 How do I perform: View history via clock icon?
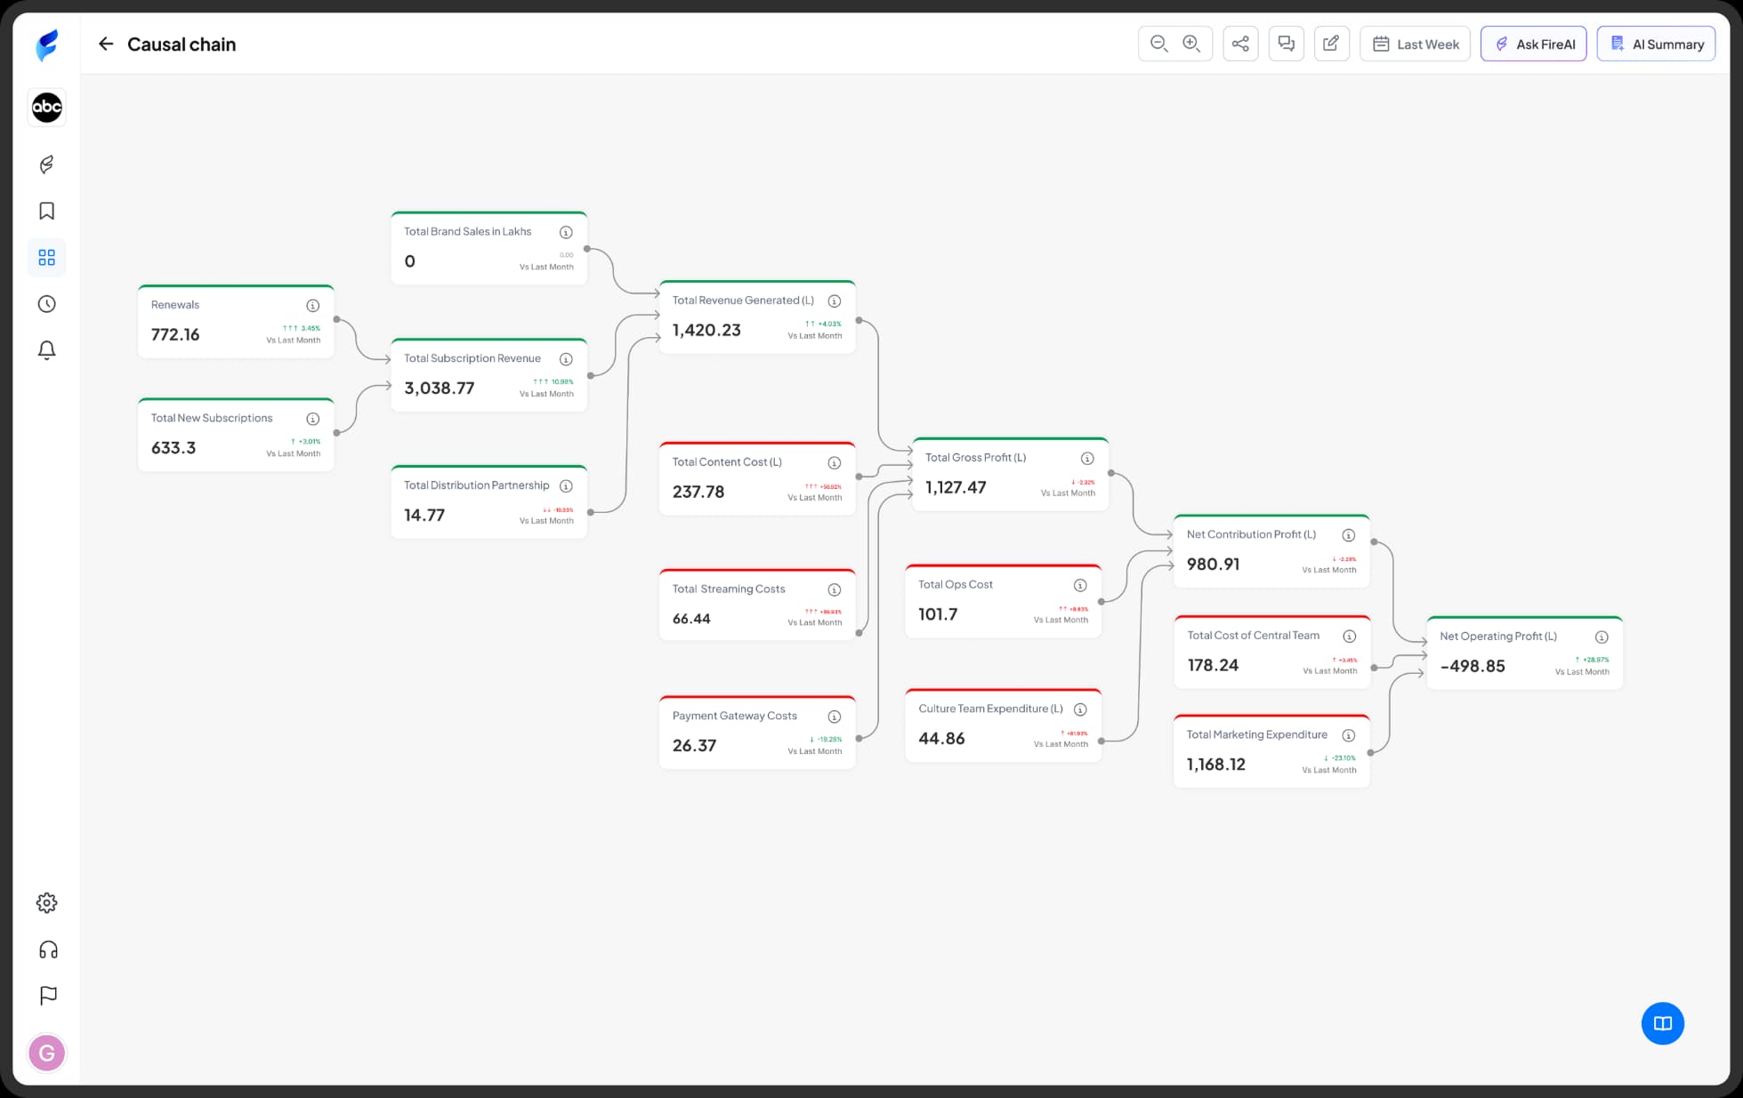[46, 303]
